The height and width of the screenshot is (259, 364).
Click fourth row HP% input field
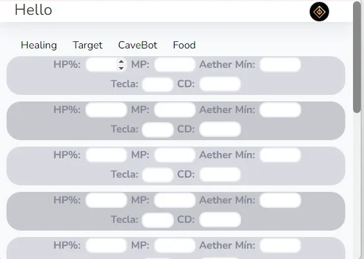pos(106,200)
